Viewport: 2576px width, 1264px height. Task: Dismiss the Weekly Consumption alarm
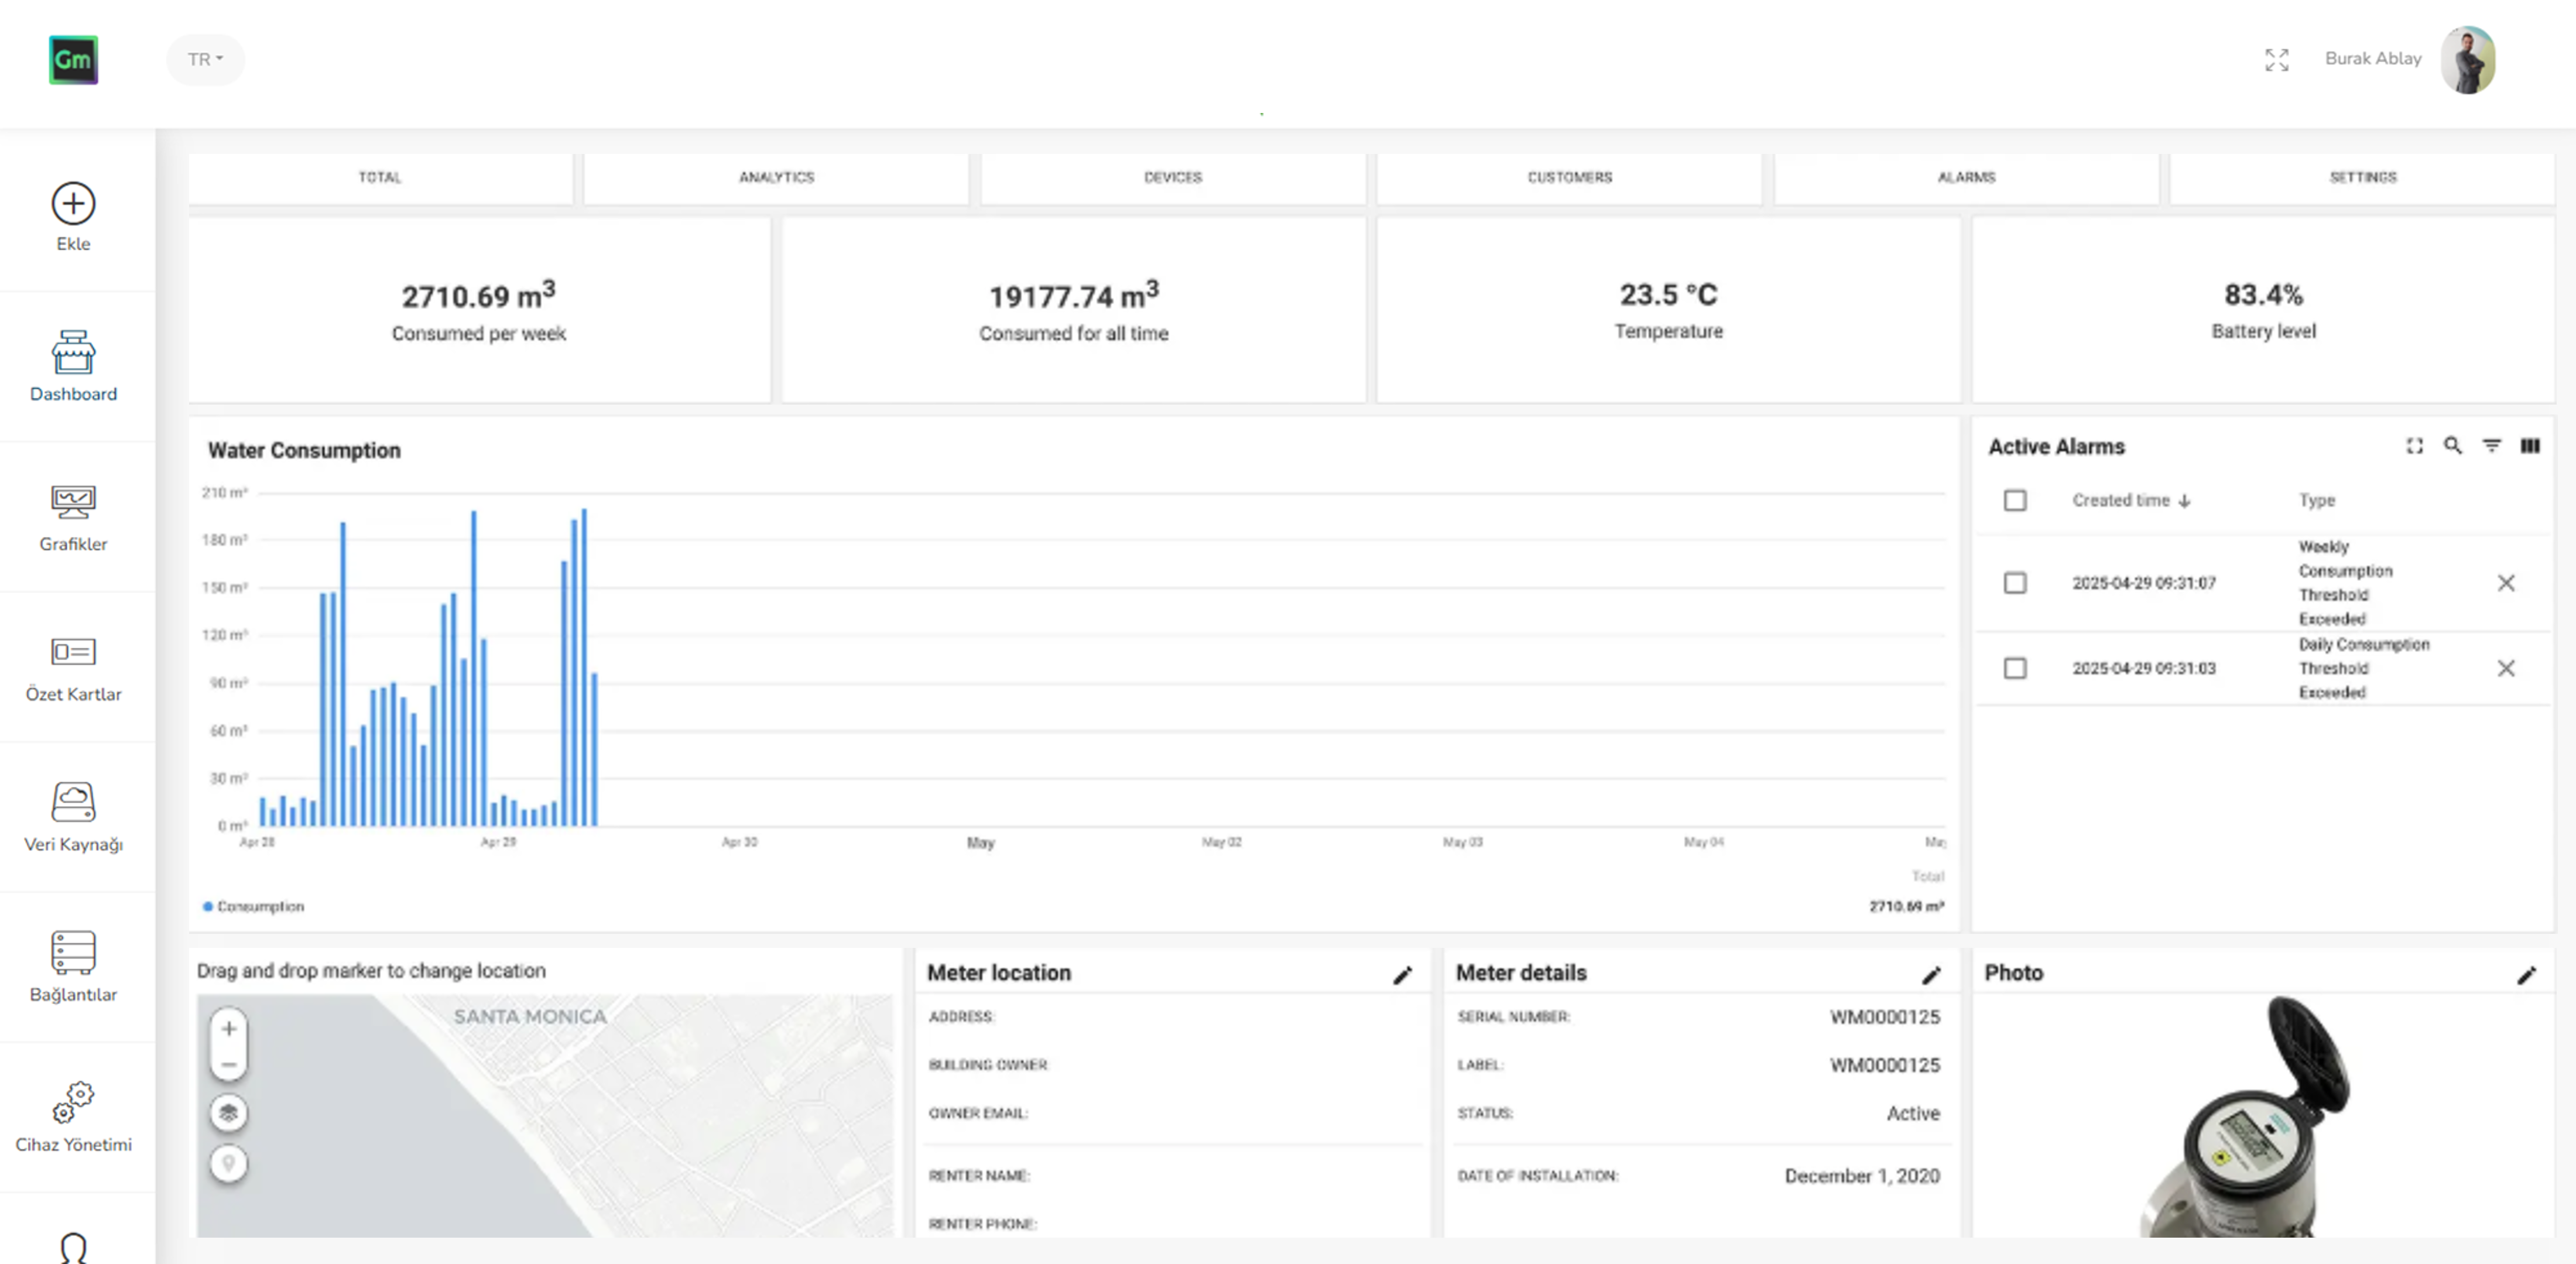pos(2507,583)
